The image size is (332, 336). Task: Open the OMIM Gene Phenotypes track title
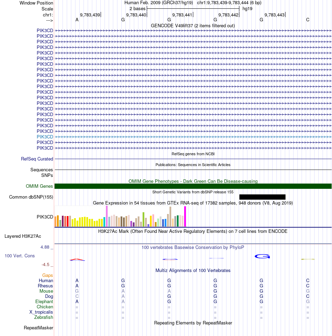[193, 181]
